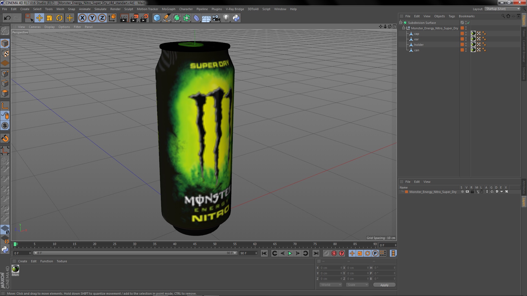Toggle the Y axis lock
Image resolution: width=527 pixels, height=296 pixels.
(92, 18)
